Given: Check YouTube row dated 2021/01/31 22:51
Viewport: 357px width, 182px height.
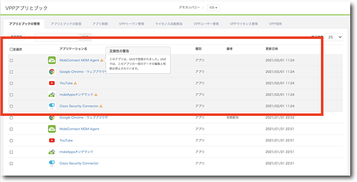Looking at the screenshot, I should tap(11, 141).
